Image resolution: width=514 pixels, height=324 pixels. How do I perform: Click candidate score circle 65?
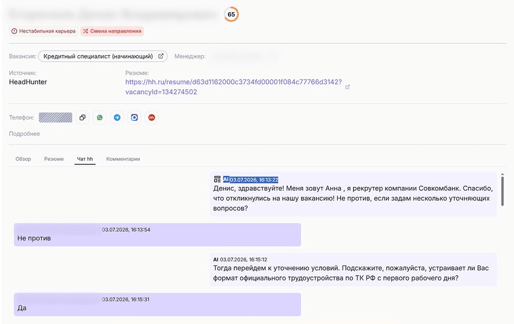(x=231, y=15)
